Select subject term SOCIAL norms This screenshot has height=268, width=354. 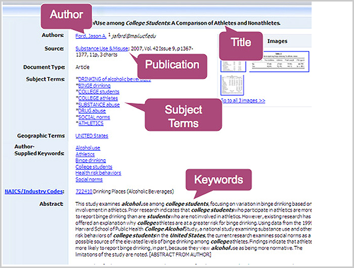coord(94,117)
